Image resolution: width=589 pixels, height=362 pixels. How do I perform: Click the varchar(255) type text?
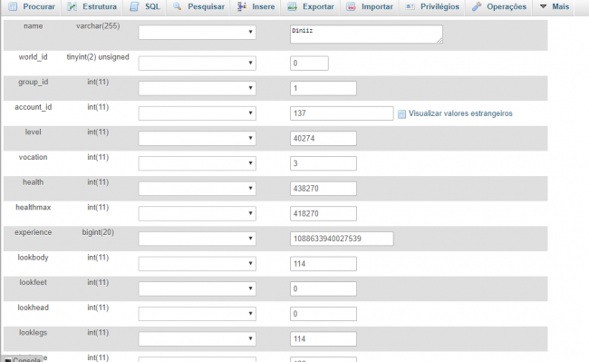98,26
